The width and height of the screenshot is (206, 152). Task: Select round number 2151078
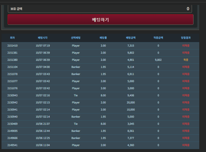[x=12, y=74]
